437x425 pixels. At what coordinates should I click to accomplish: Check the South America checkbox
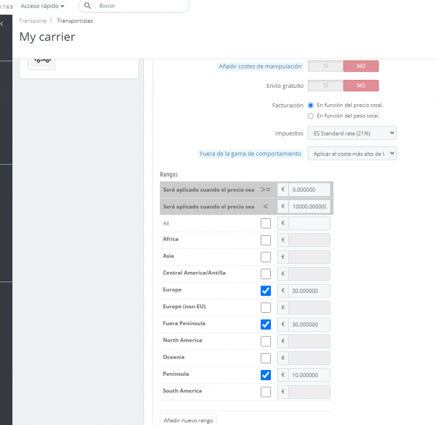266,392
